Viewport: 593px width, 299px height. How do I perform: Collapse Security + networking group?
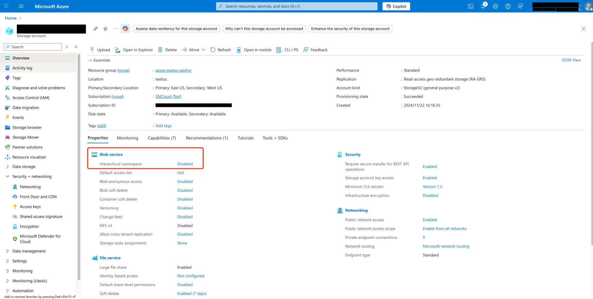(x=7, y=177)
